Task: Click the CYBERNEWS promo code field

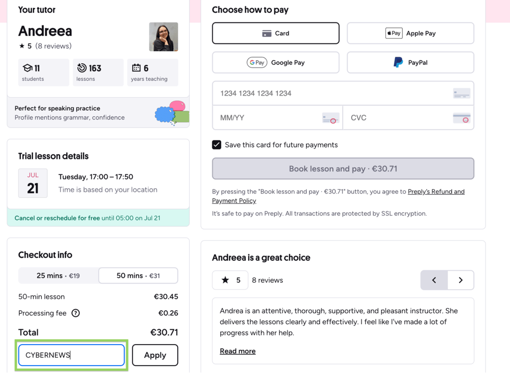Action: (x=72, y=355)
